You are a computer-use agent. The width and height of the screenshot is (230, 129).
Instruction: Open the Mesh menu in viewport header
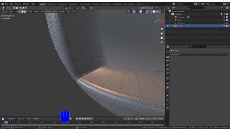(x=49, y=11)
